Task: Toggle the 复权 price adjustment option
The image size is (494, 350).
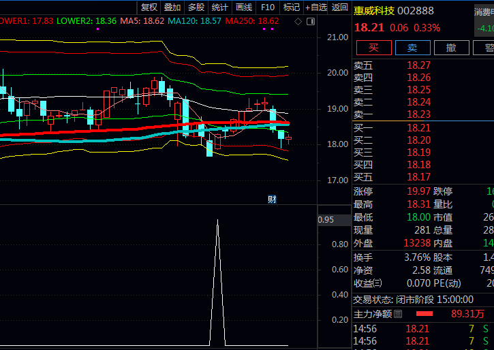Action: tap(149, 7)
